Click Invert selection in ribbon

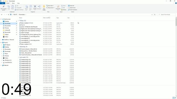72,10
